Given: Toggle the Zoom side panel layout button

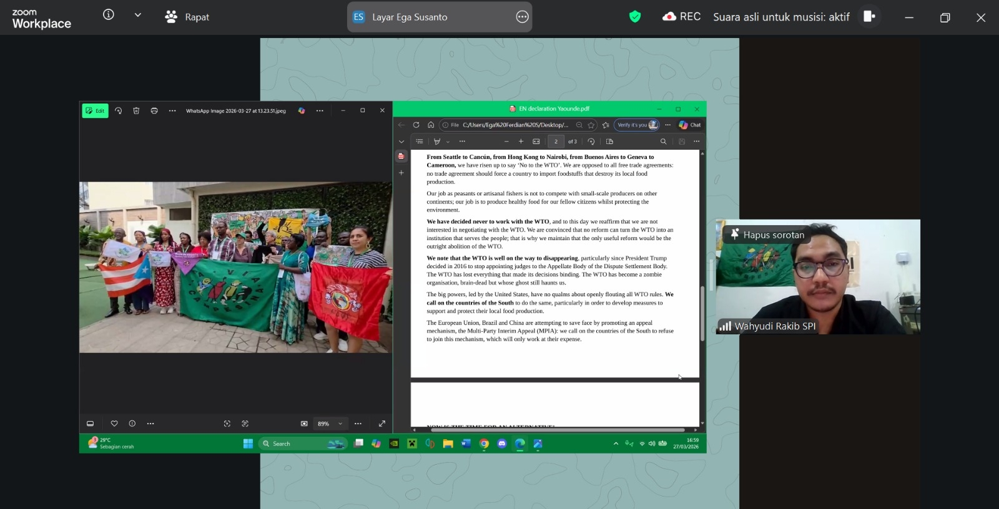Looking at the screenshot, I should click(x=869, y=17).
